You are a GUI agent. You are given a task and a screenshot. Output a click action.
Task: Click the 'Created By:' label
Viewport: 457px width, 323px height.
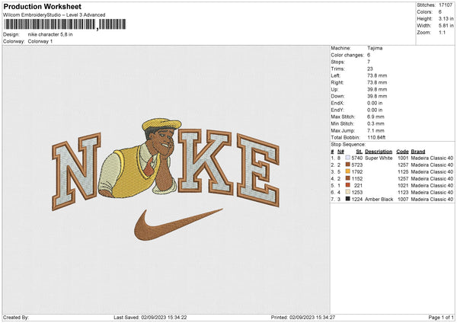[x=16, y=317]
